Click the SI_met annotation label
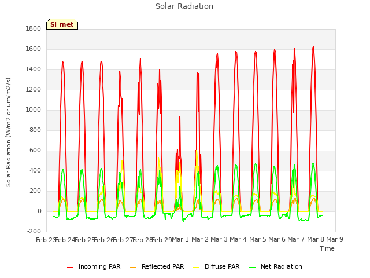The image size is (370, 278). (x=62, y=24)
